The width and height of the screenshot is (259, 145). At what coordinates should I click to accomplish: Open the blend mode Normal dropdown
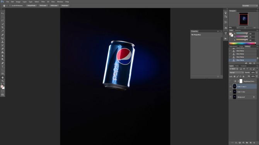(237, 72)
